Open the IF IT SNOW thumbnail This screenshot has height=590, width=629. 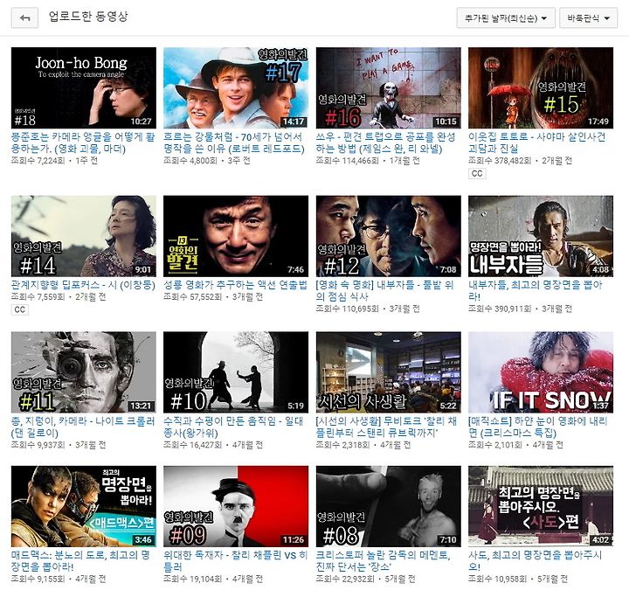pyautogui.click(x=541, y=372)
